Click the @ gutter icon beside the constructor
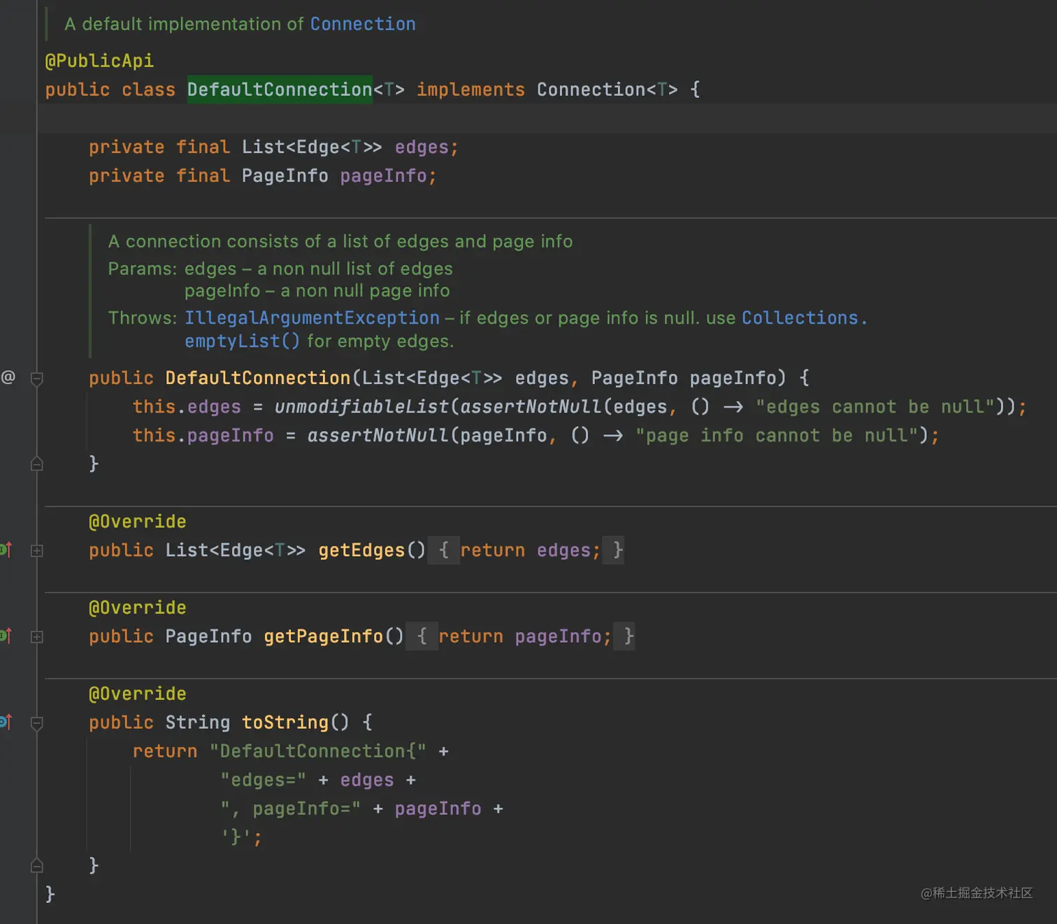1057x924 pixels. 8,378
